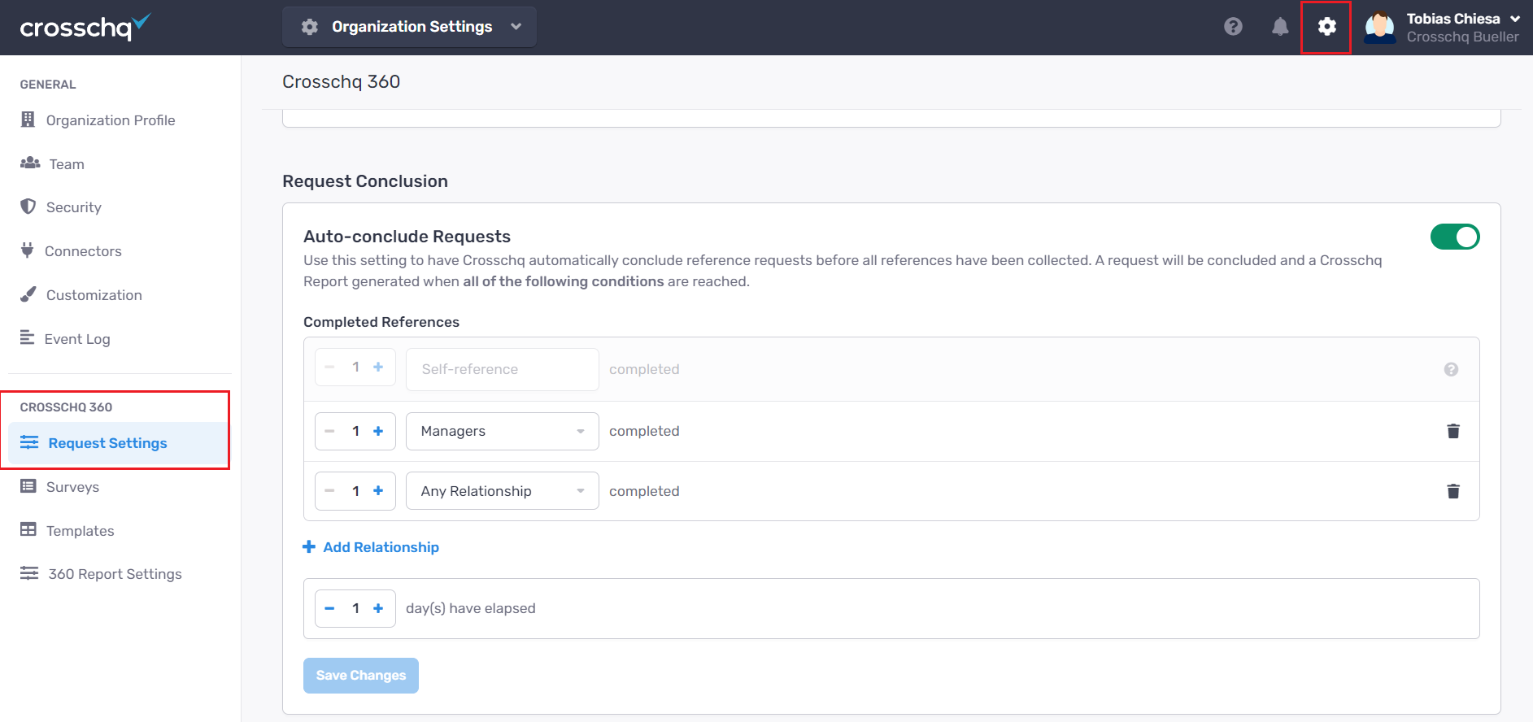Open the Surveys page

tap(72, 487)
